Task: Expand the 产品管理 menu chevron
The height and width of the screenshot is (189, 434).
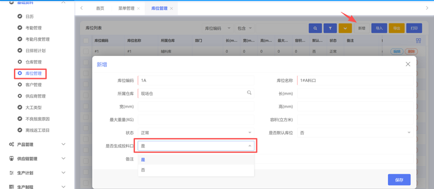Action: 63,144
